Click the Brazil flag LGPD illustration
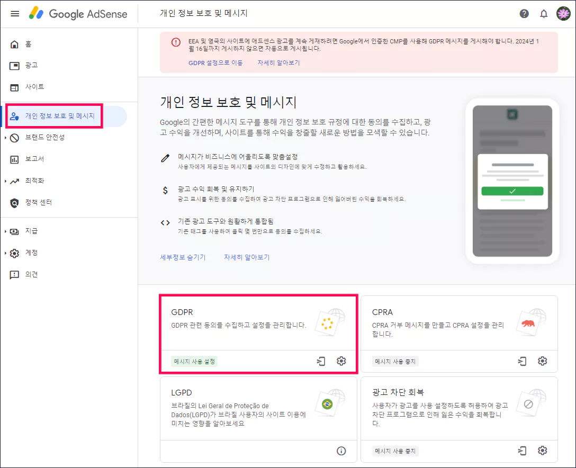Viewport: 576px width, 468px height. point(330,403)
